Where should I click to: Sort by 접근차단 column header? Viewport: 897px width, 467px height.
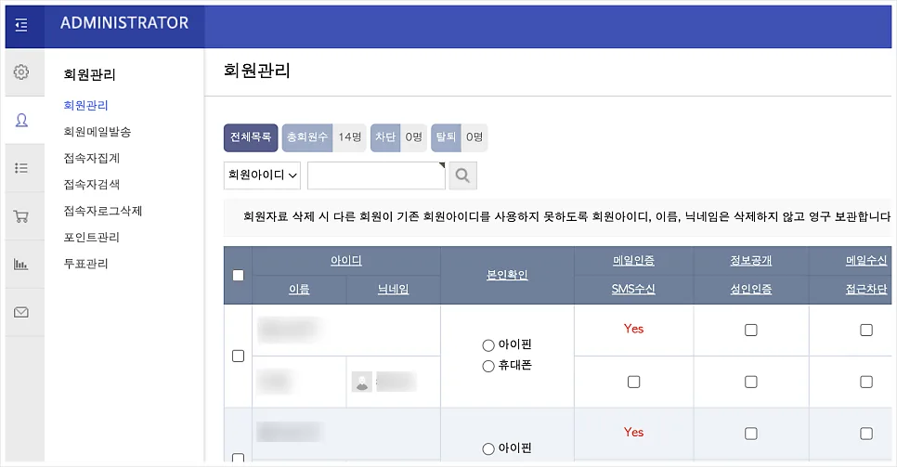pos(866,289)
